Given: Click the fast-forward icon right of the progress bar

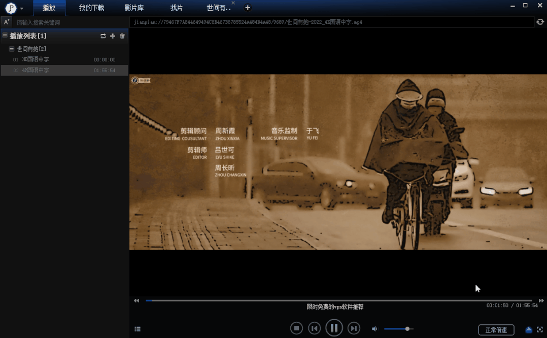Looking at the screenshot, I should pos(541,300).
